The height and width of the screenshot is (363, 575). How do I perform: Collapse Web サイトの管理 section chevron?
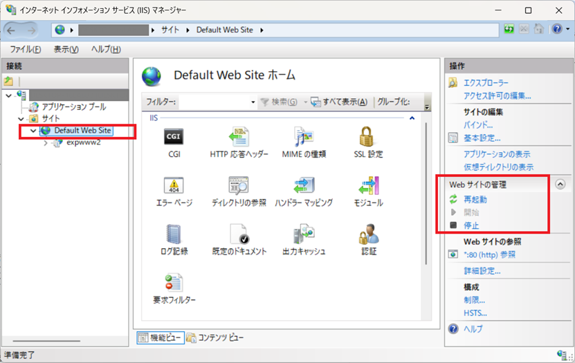point(560,184)
